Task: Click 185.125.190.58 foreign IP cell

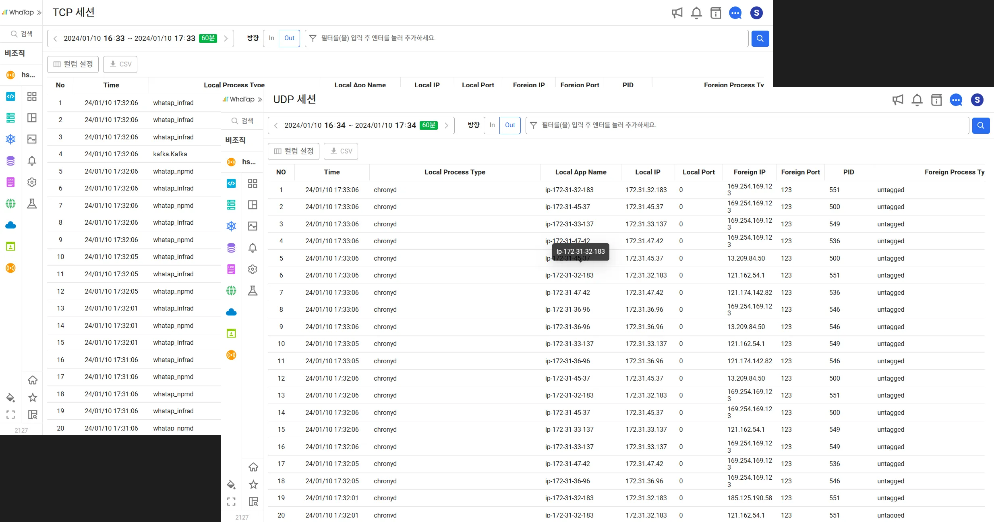Action: (x=750, y=498)
